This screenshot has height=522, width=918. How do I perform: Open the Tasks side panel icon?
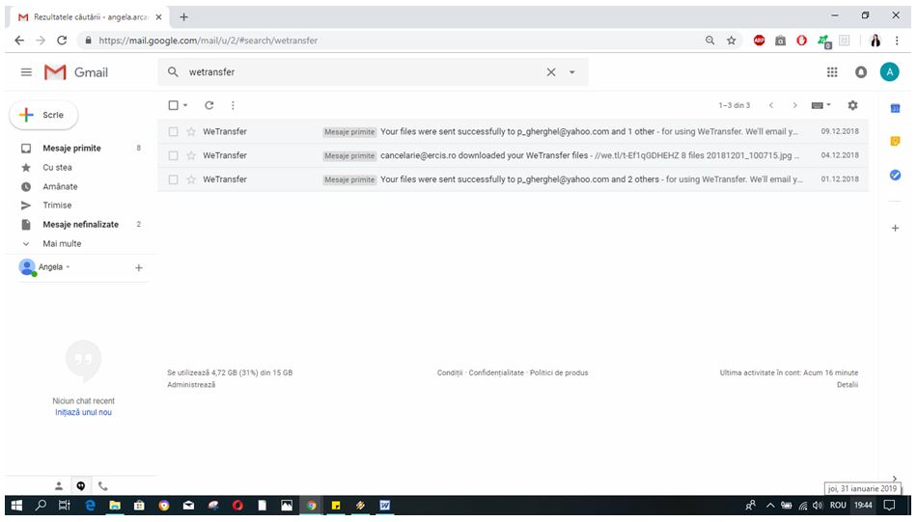[x=895, y=175]
